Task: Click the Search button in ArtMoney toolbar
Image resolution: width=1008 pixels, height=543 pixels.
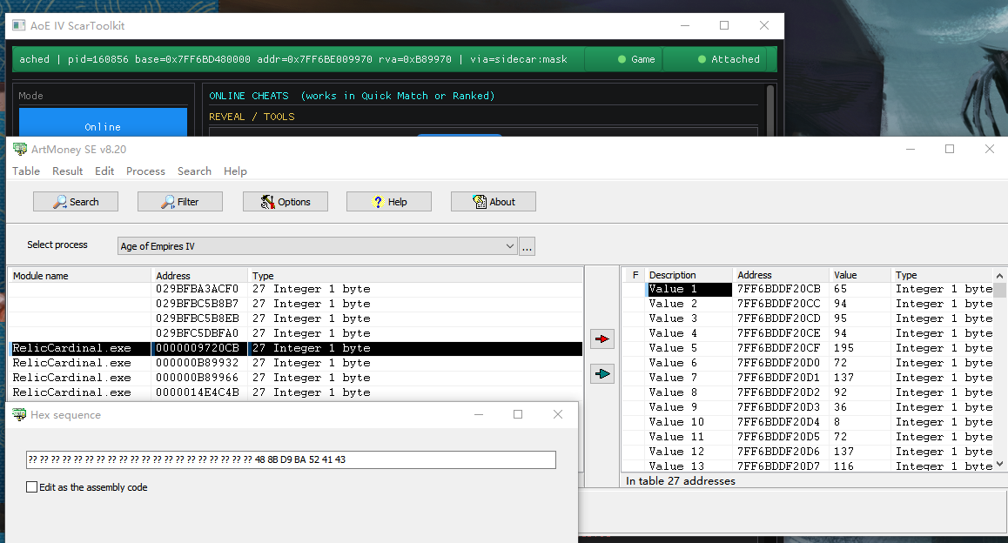Action: click(x=75, y=202)
